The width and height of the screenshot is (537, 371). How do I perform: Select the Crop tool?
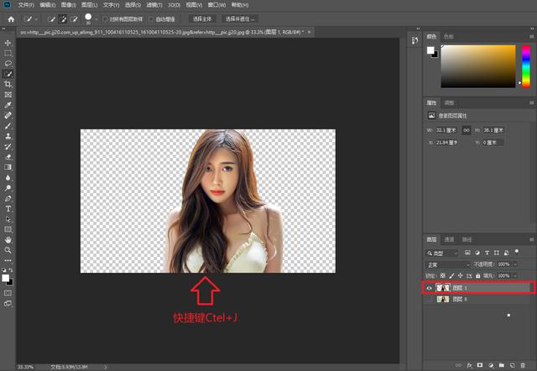tap(8, 85)
